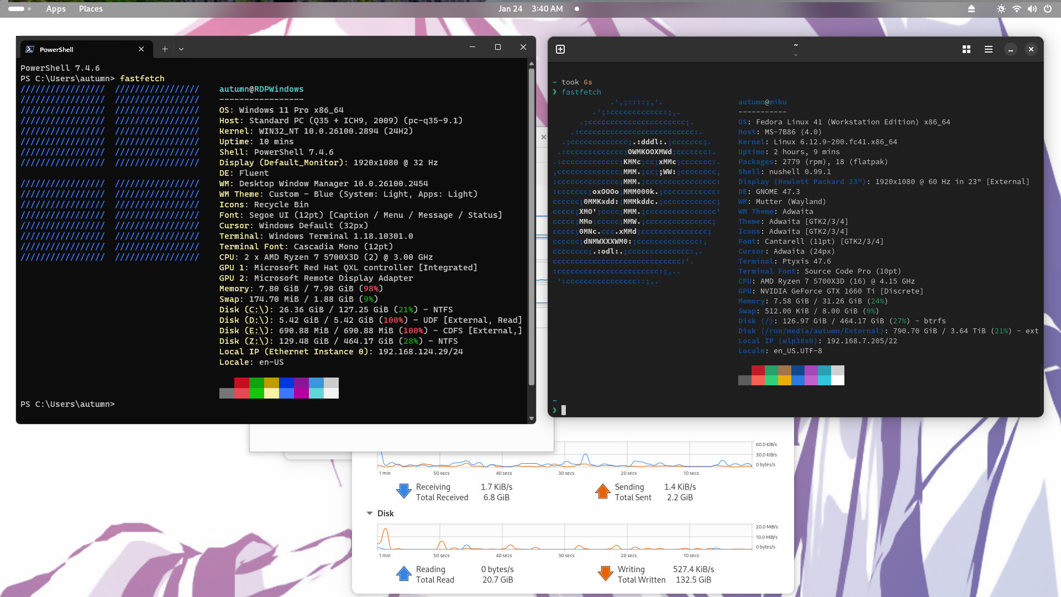This screenshot has height=597, width=1061.
Task: Click 'DE: GNOME 47.3' line in Ptyxis
Action: 769,192
